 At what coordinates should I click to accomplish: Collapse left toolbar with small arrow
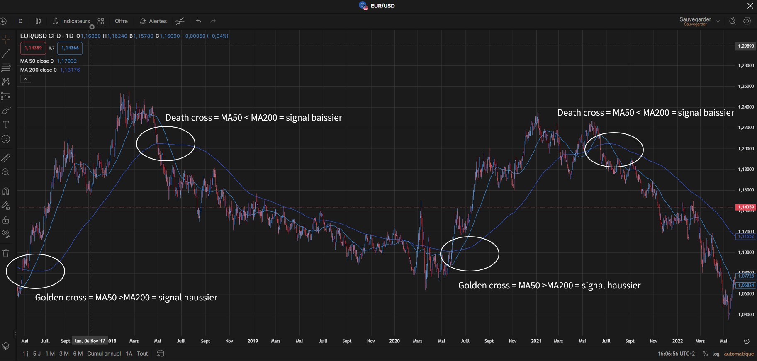[15, 334]
